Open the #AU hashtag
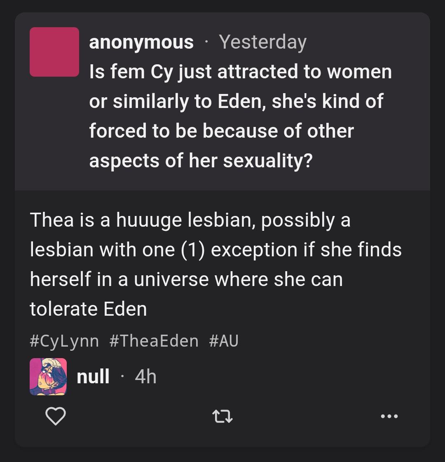445x462 pixels. 224,341
